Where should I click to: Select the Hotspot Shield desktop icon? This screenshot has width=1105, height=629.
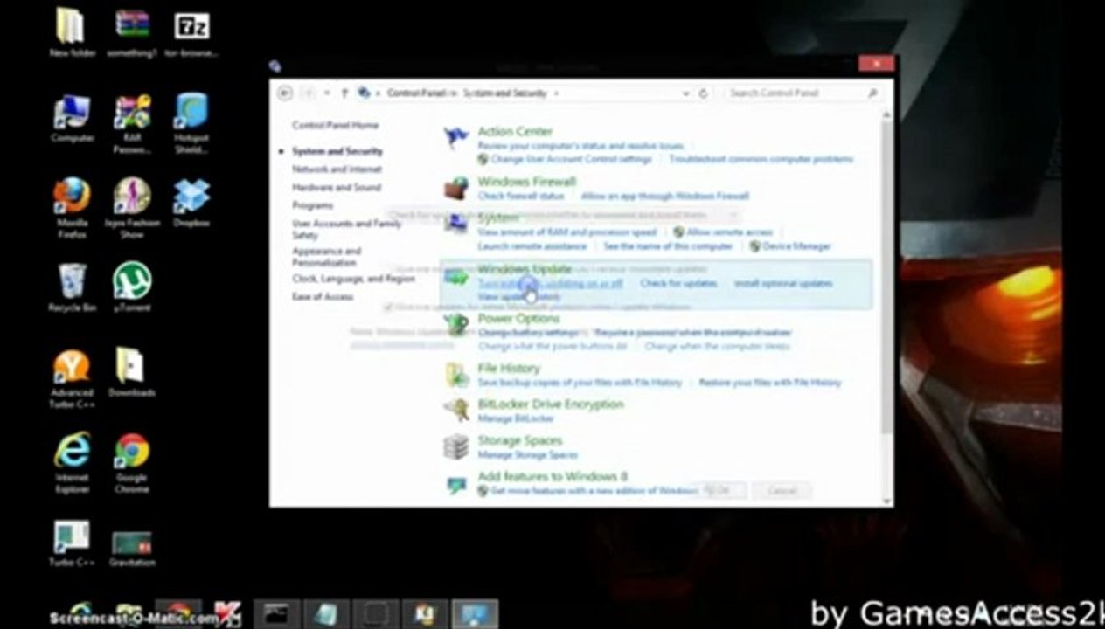pos(191,123)
